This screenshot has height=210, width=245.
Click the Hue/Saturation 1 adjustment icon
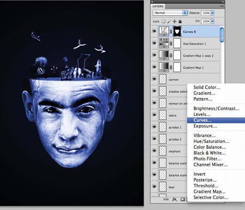[x=164, y=44]
